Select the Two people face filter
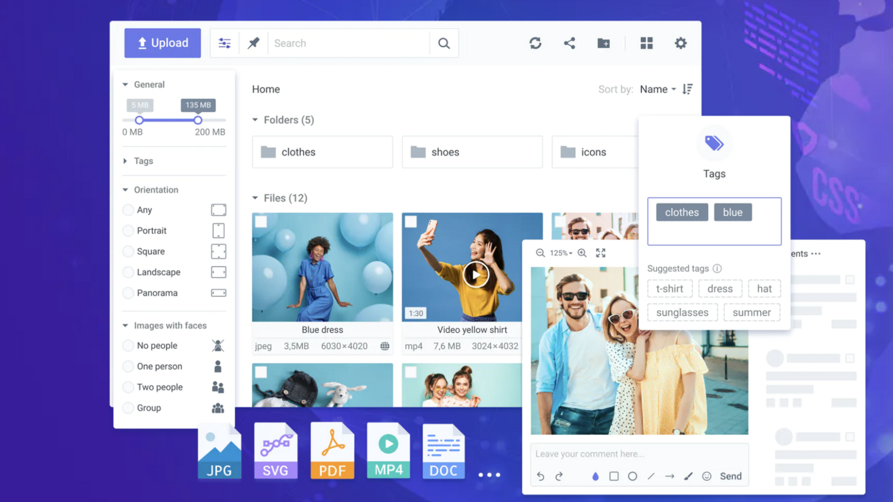893x502 pixels. (128, 388)
